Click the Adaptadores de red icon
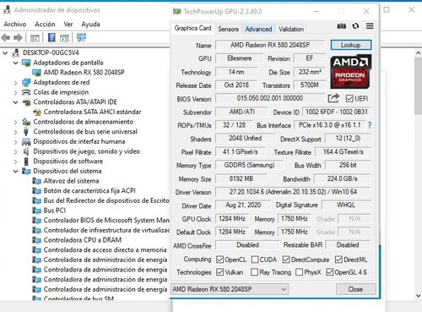Screen dimensions: 422x312 (26, 82)
